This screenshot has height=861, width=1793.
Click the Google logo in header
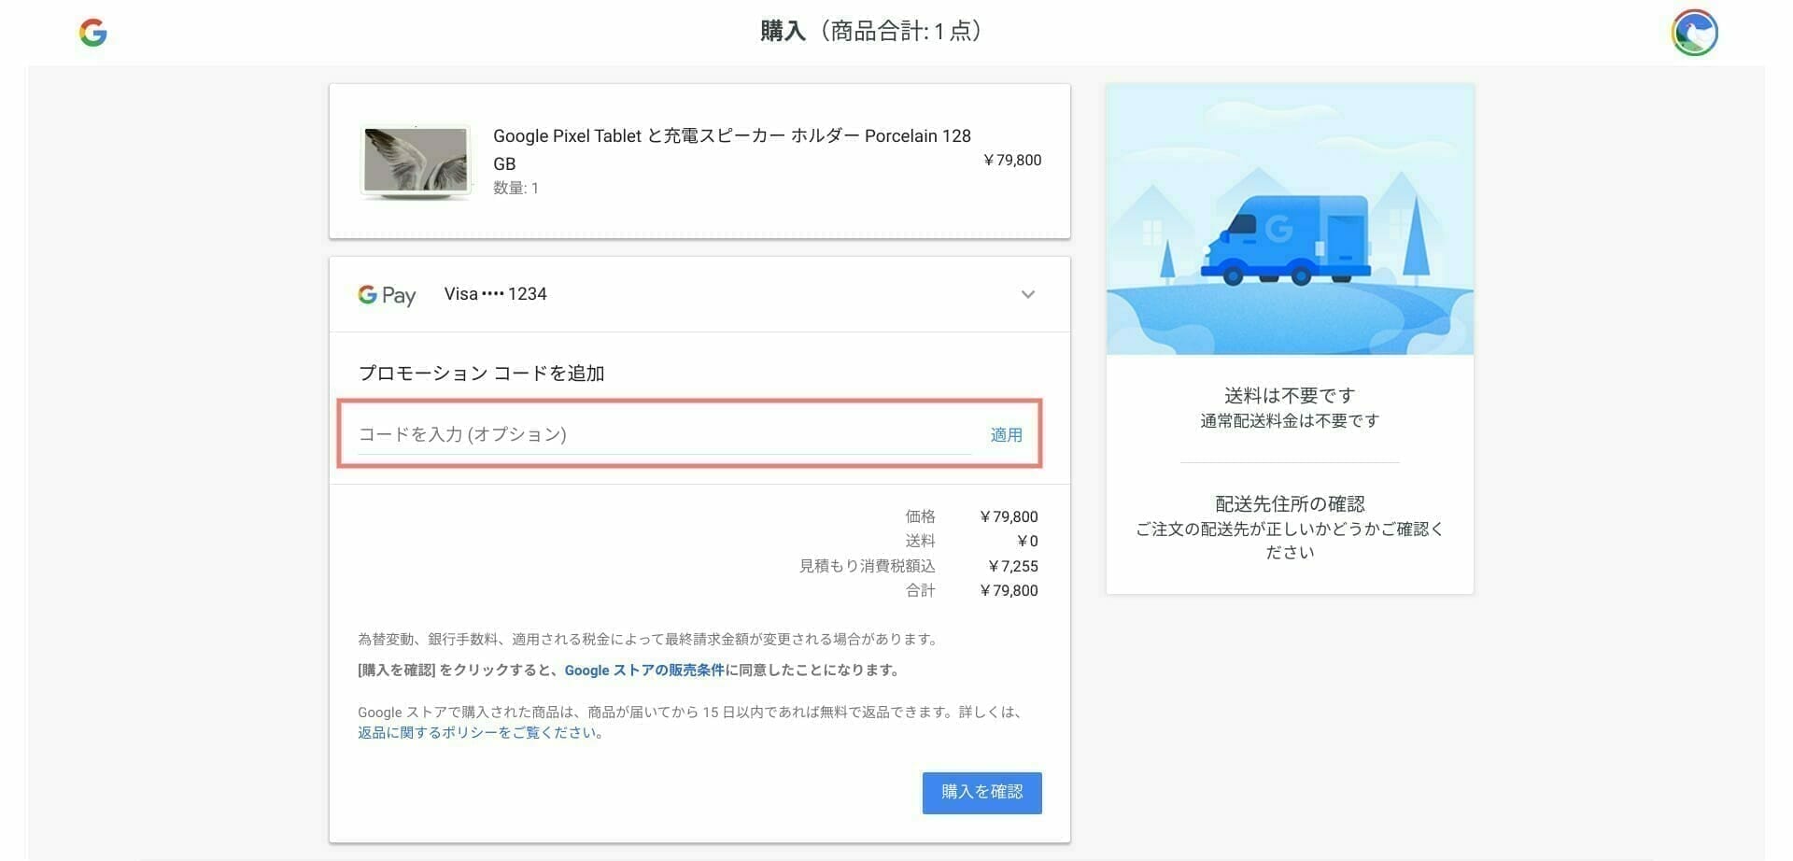[x=93, y=34]
